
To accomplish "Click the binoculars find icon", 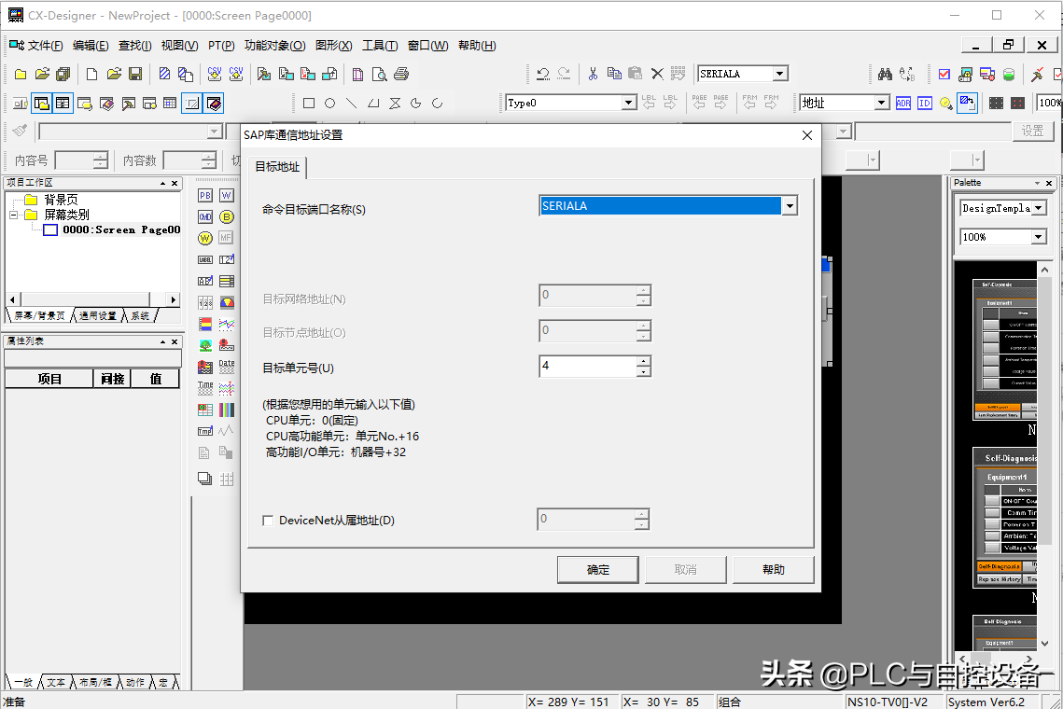I will 885,74.
